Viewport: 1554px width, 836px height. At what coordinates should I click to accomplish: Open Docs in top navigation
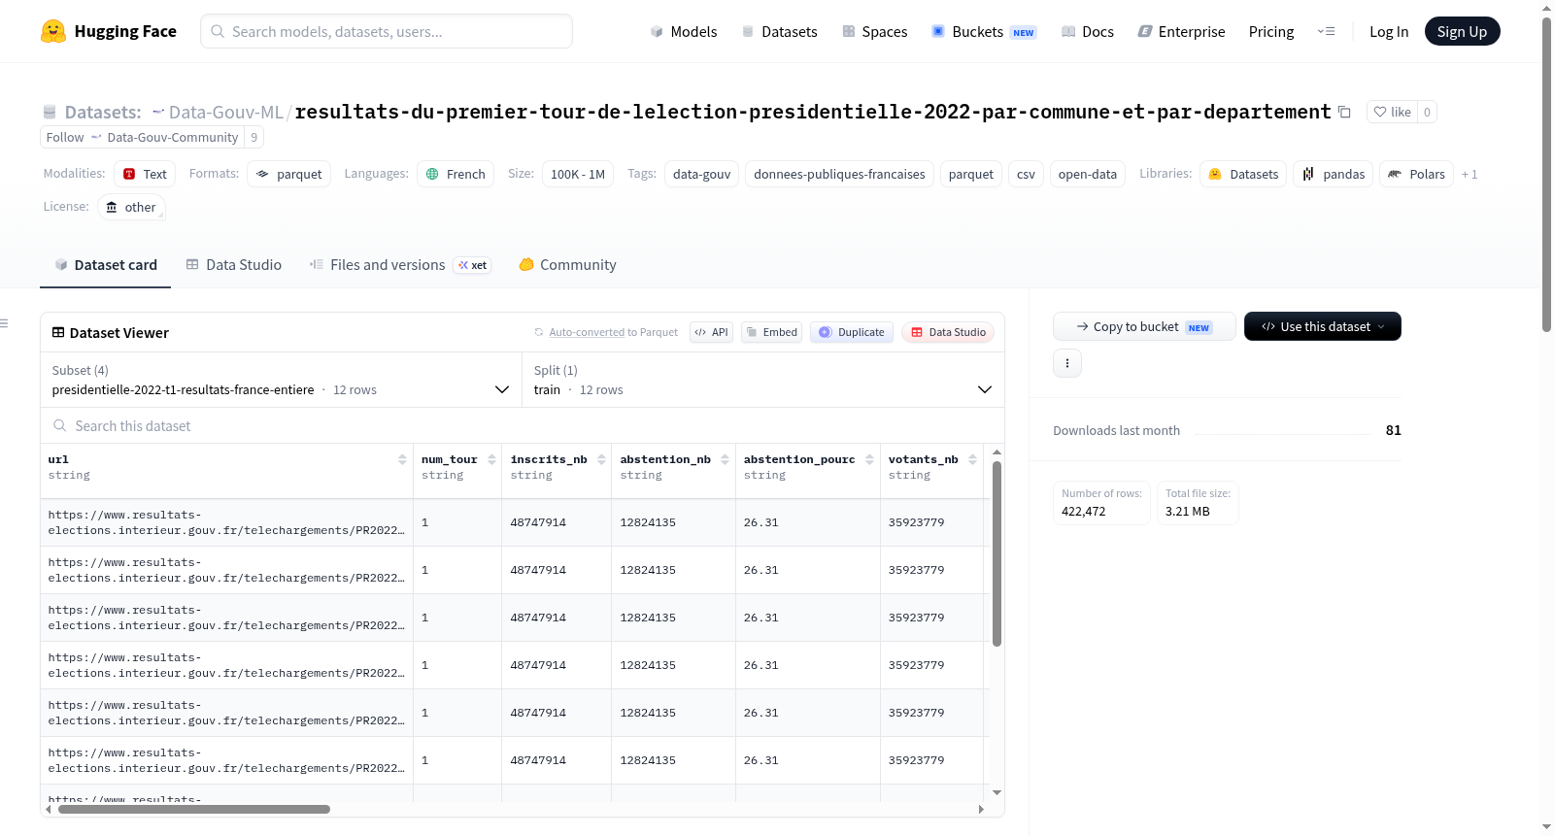coord(1087,31)
